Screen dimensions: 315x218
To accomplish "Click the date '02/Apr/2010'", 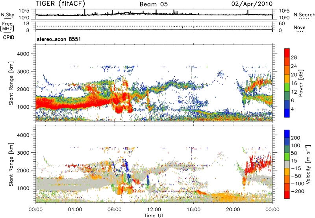I will pos(252,4).
